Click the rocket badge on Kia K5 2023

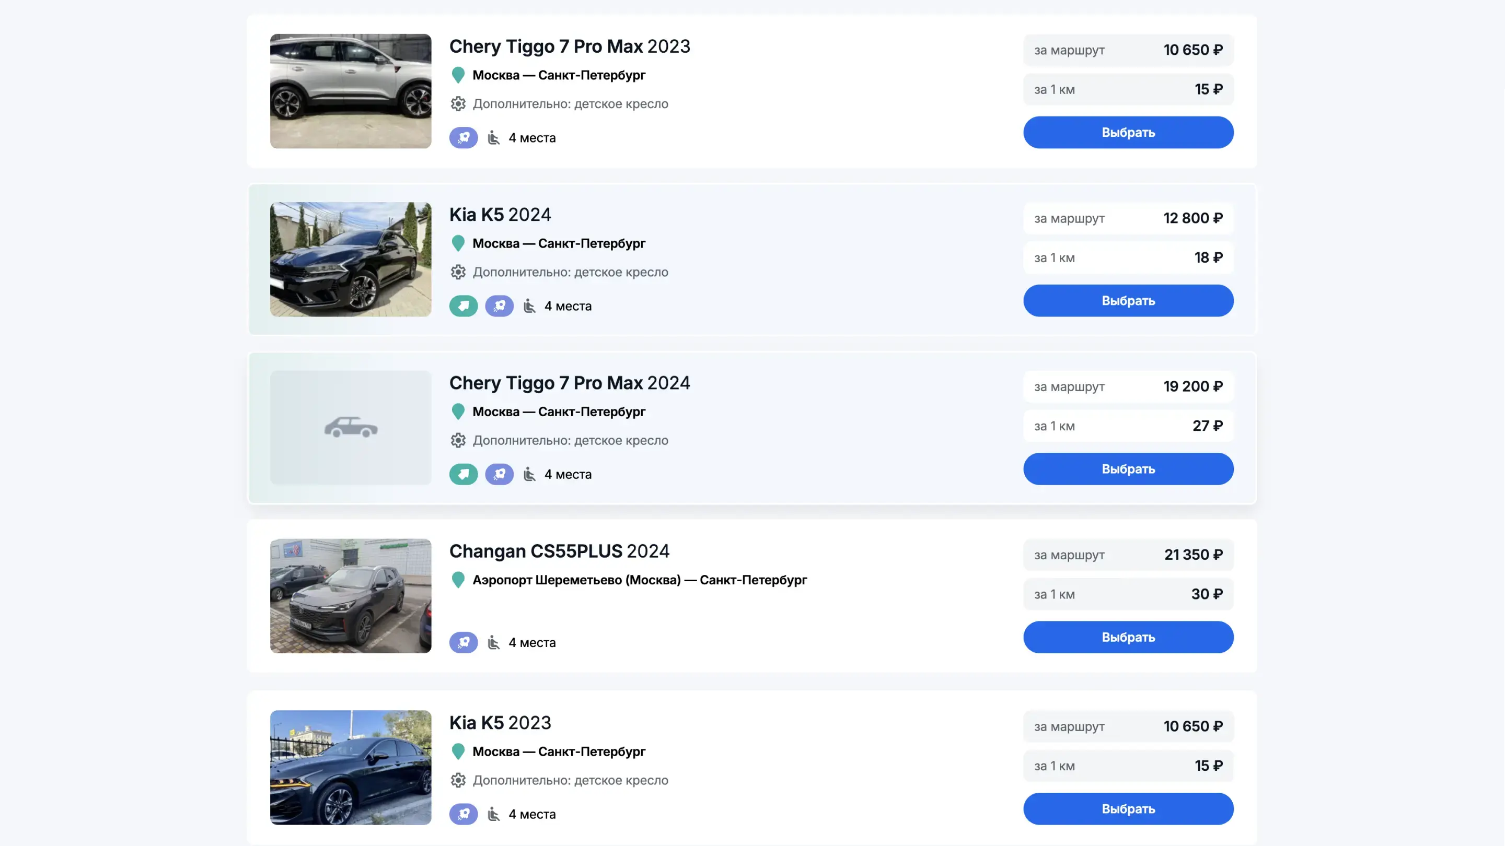464,814
